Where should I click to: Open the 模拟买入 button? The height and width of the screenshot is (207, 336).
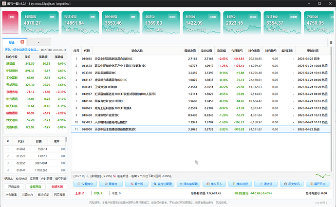point(214,184)
